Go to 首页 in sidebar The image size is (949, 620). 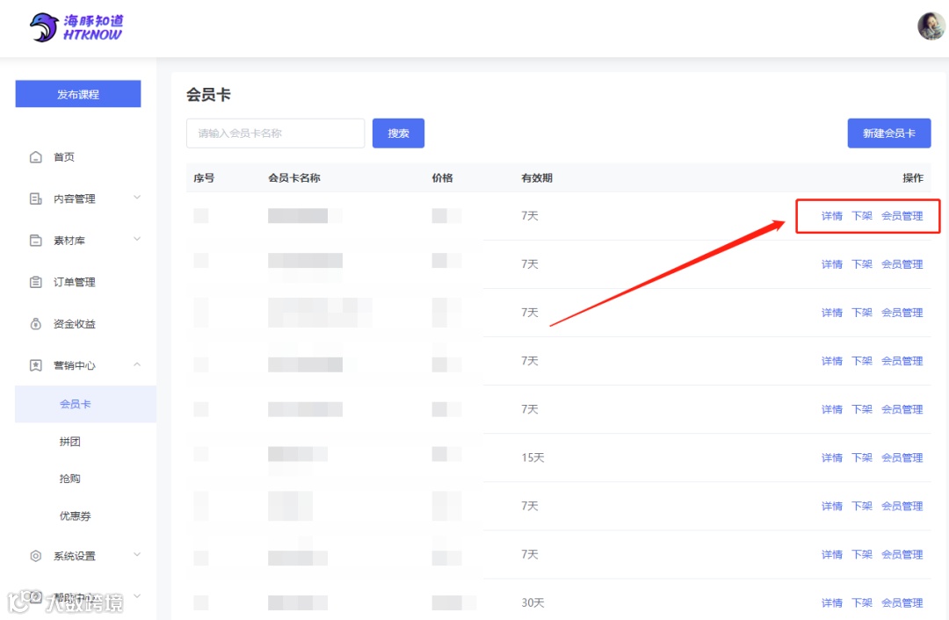click(64, 157)
